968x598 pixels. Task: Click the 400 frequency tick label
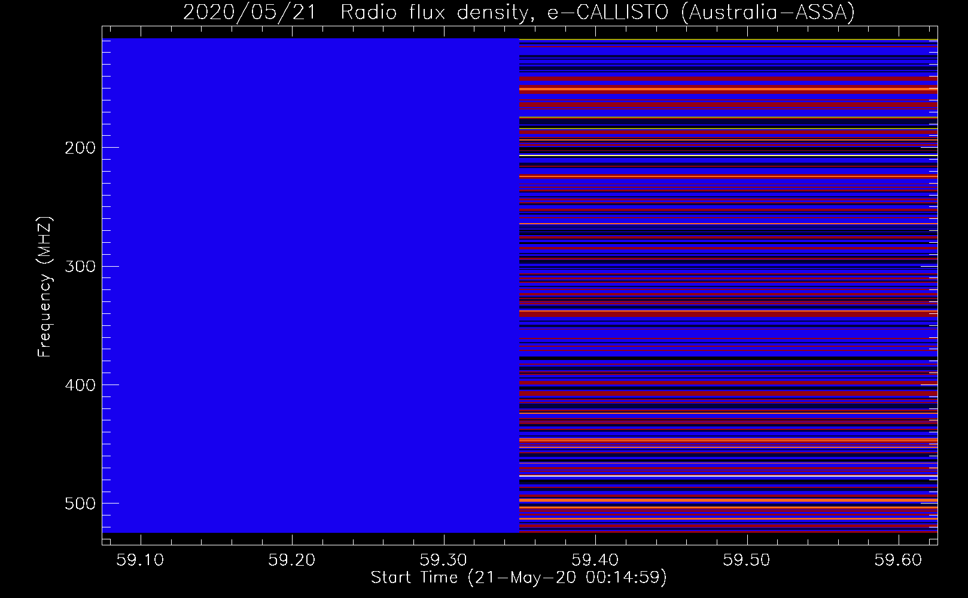click(80, 385)
